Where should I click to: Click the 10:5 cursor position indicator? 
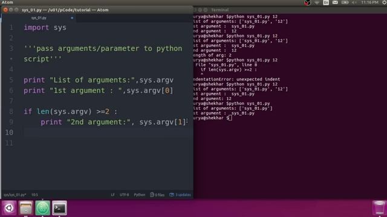pyautogui.click(x=34, y=195)
